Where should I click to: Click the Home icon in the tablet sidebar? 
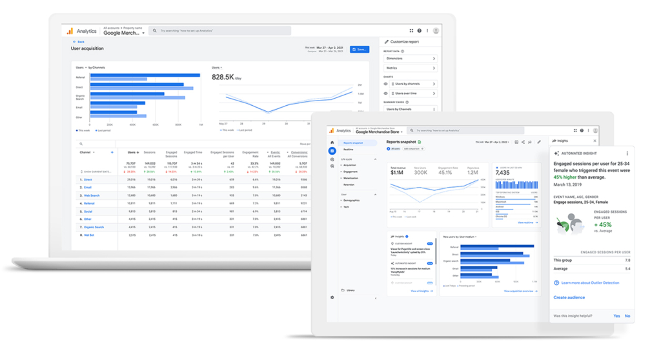(x=332, y=143)
